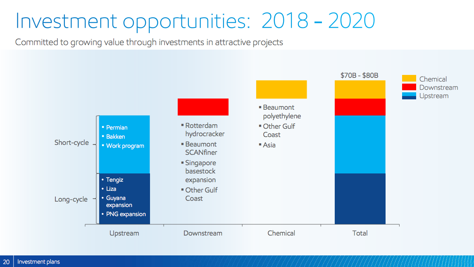Click the Short-cycle axis label
The height and width of the screenshot is (267, 474).
tap(71, 142)
